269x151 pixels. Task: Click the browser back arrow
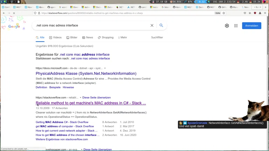(x=4, y=13)
